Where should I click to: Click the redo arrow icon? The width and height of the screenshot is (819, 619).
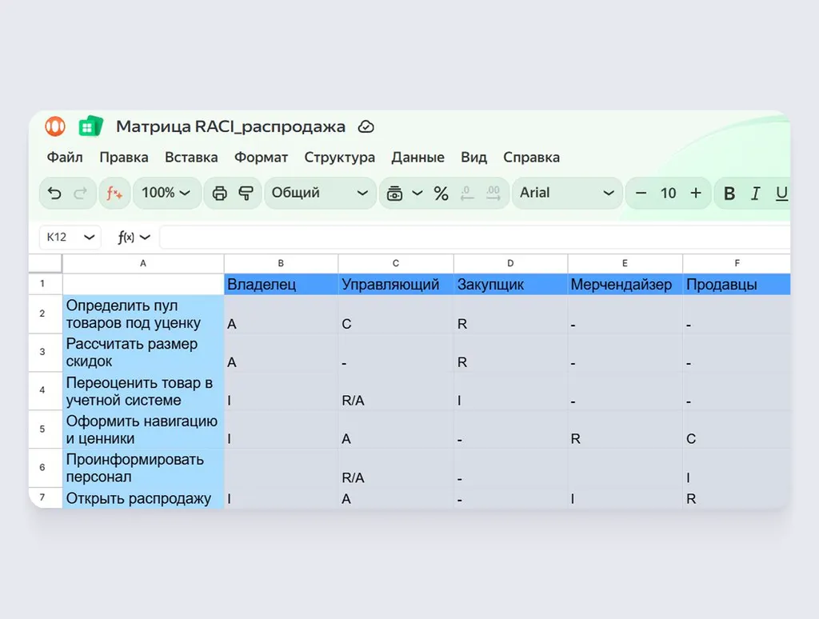coord(81,194)
